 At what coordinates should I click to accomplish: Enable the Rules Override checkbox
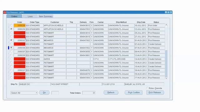(147, 88)
